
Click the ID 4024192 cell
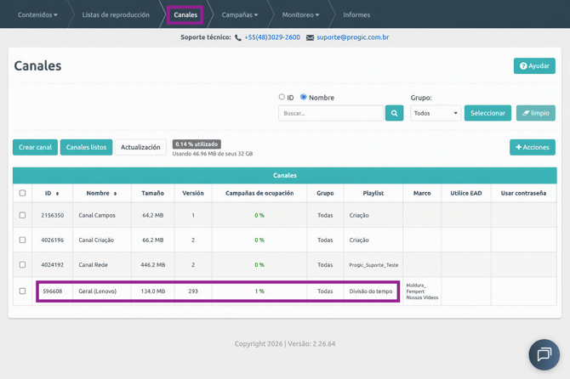(x=53, y=264)
